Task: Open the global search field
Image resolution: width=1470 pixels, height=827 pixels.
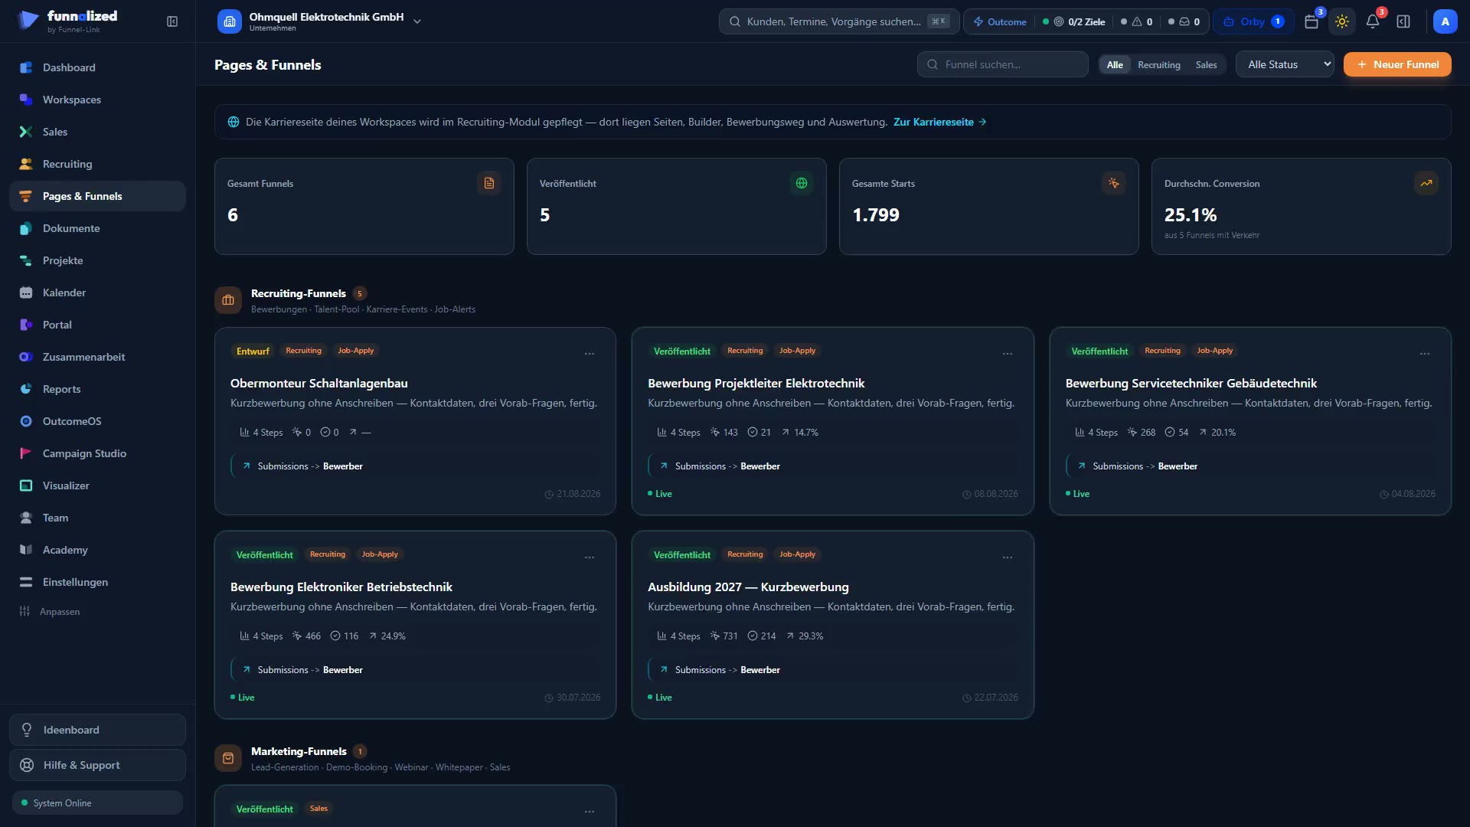Action: 838,21
